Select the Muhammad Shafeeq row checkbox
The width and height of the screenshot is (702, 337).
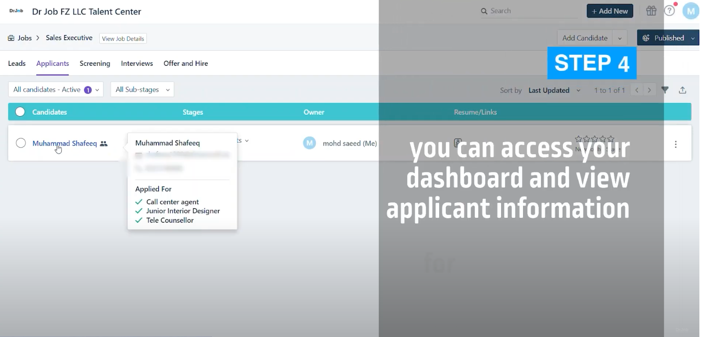click(x=21, y=143)
